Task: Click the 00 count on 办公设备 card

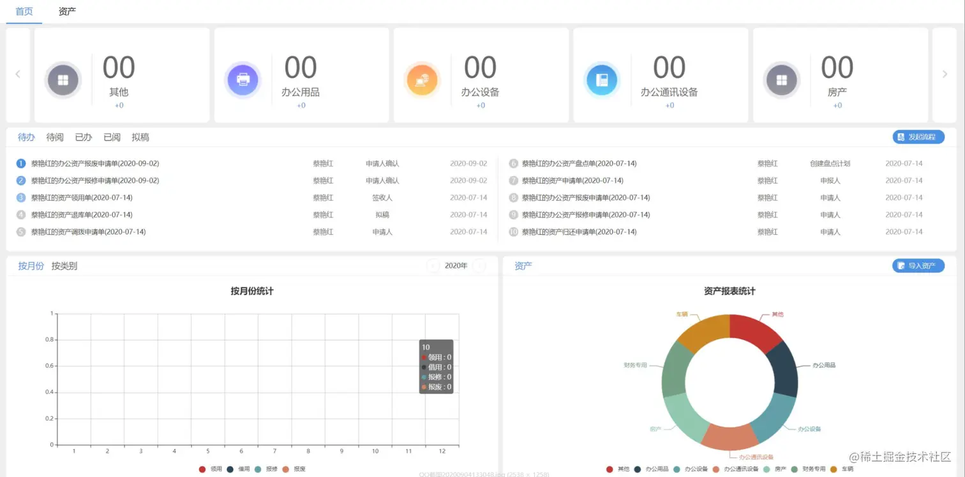Action: coord(480,68)
